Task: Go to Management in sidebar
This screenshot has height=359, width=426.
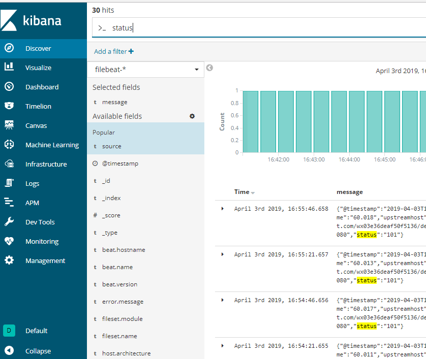Action: click(45, 261)
